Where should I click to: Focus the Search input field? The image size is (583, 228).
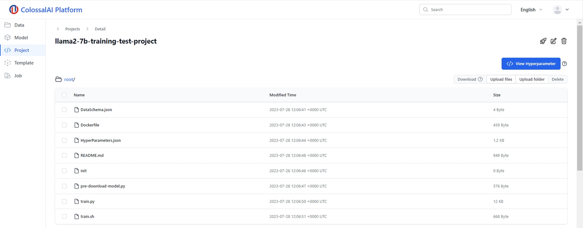click(469, 10)
